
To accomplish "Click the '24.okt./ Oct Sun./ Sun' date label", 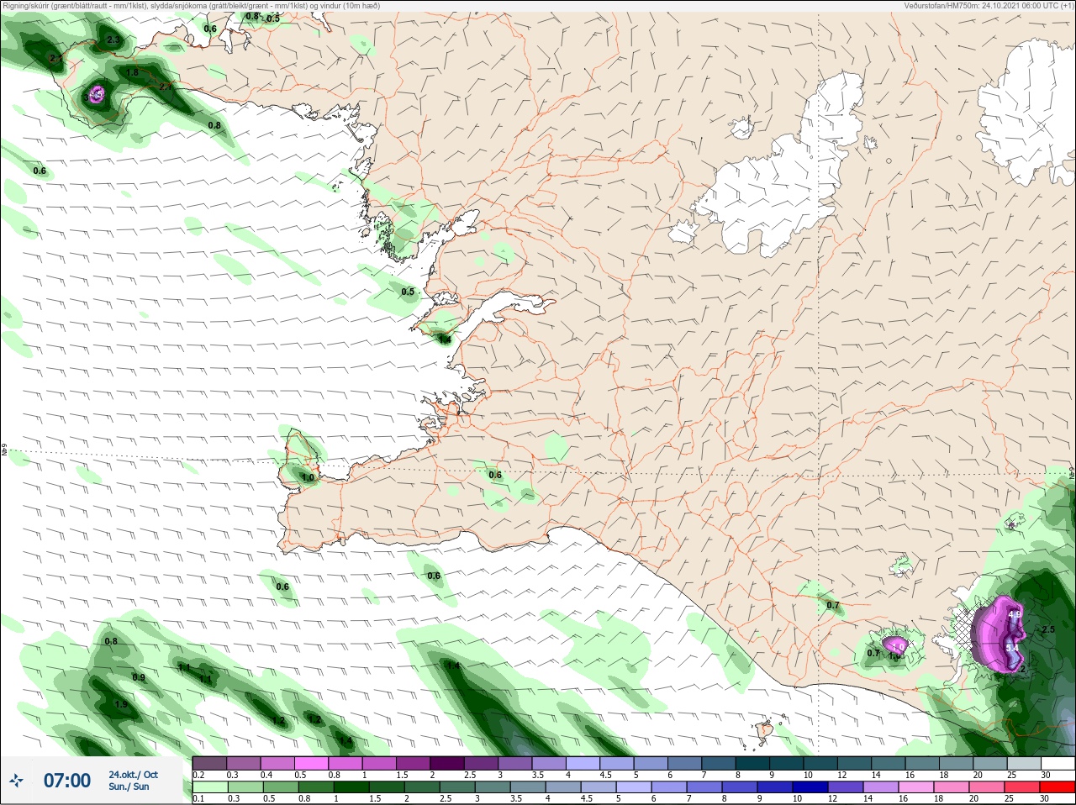I will 133,781.
